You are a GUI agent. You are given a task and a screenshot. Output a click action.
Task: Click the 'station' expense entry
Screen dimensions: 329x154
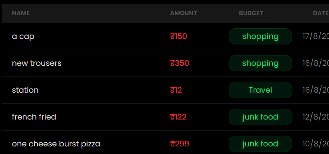pos(25,90)
